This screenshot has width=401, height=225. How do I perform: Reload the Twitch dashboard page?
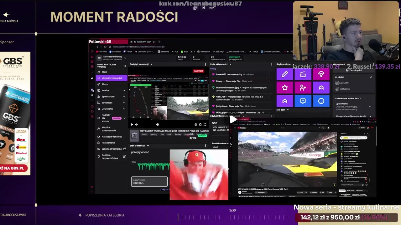[105, 47]
